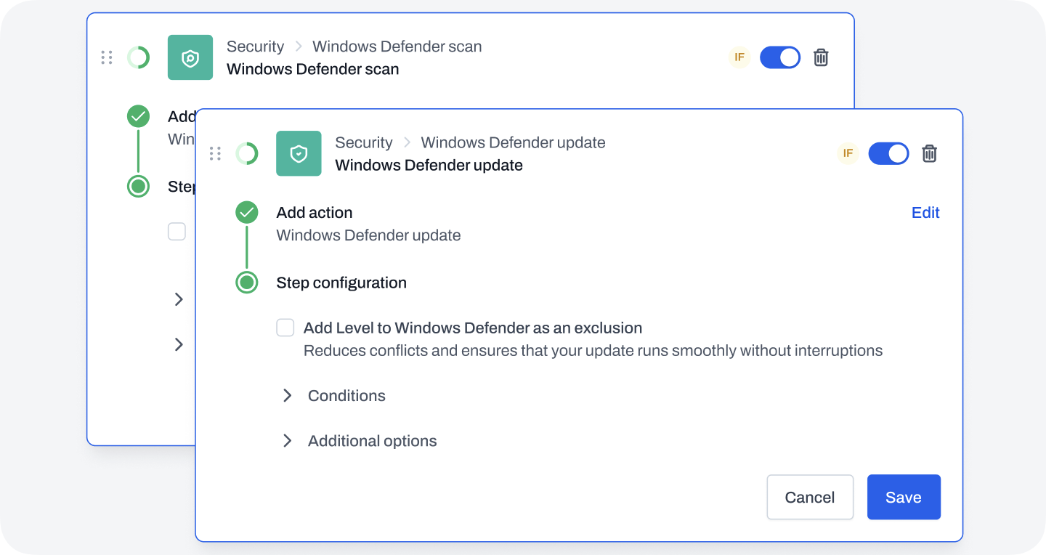Click the trash icon on the update step
Screen dimensions: 1046x555
(x=929, y=153)
